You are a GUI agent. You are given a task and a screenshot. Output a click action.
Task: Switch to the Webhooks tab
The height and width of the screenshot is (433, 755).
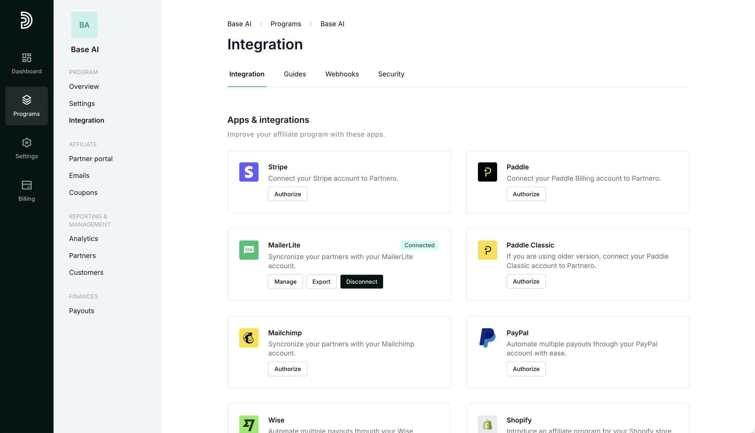coord(342,74)
